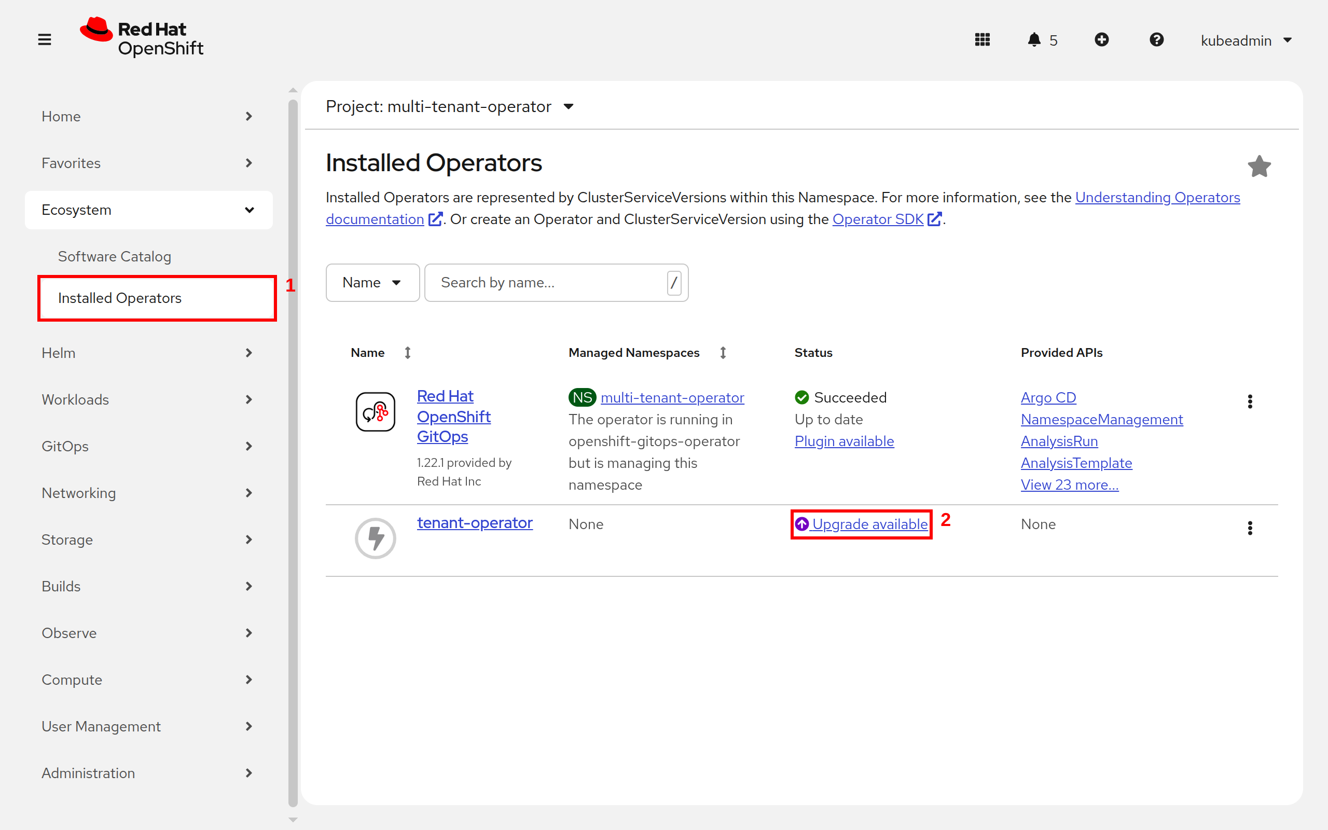Expand the Workloads navigation section

pyautogui.click(x=149, y=399)
